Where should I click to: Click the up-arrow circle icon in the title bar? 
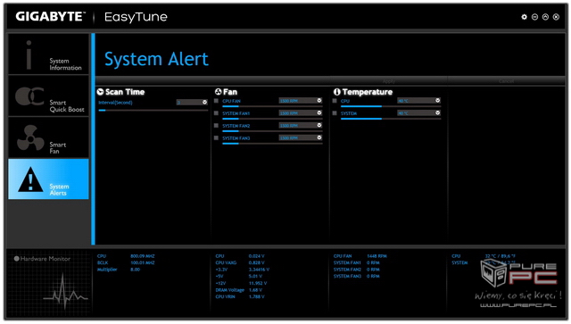(545, 17)
